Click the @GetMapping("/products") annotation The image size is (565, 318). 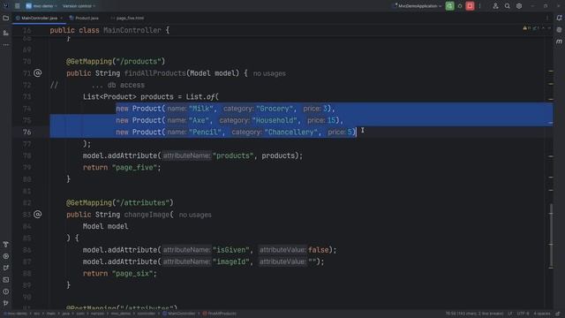click(116, 62)
